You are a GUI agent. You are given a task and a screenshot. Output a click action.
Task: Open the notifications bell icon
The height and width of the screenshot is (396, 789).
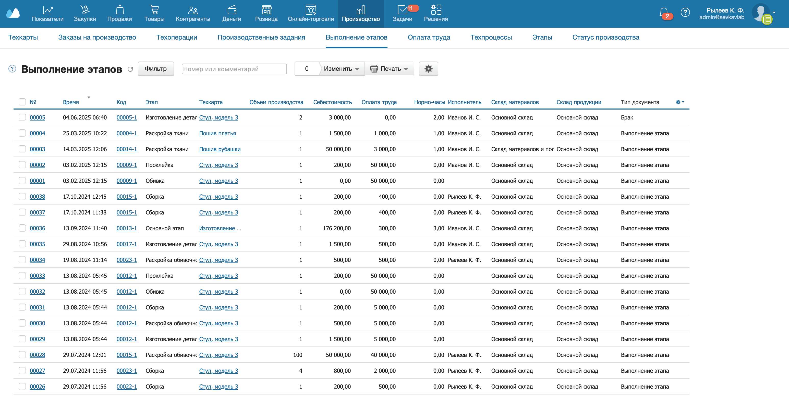pyautogui.click(x=663, y=13)
